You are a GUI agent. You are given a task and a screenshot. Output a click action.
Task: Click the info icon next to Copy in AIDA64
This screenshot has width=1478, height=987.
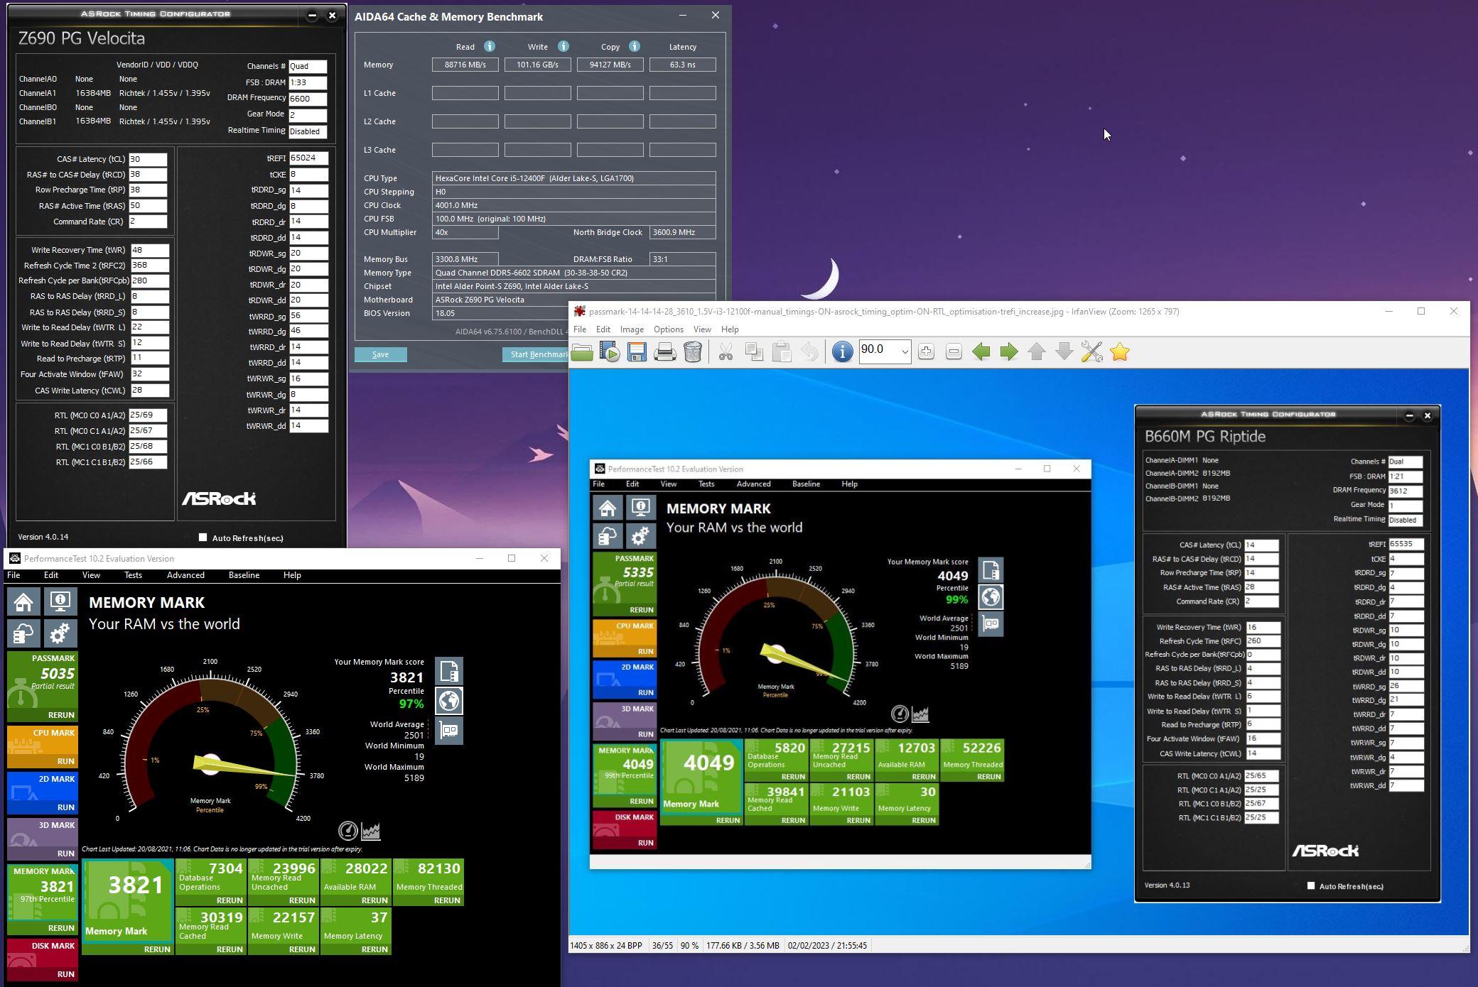635,47
